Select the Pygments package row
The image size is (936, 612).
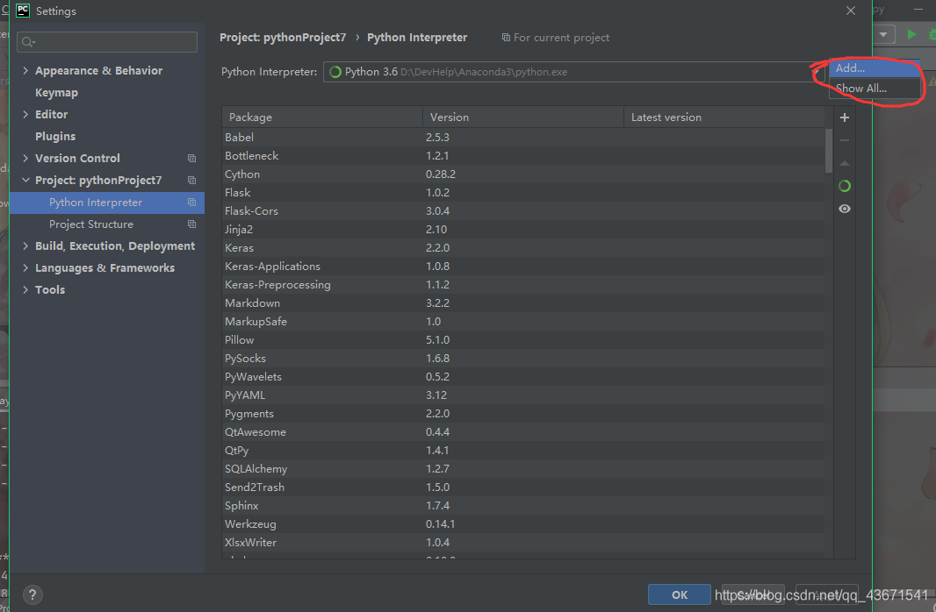523,414
